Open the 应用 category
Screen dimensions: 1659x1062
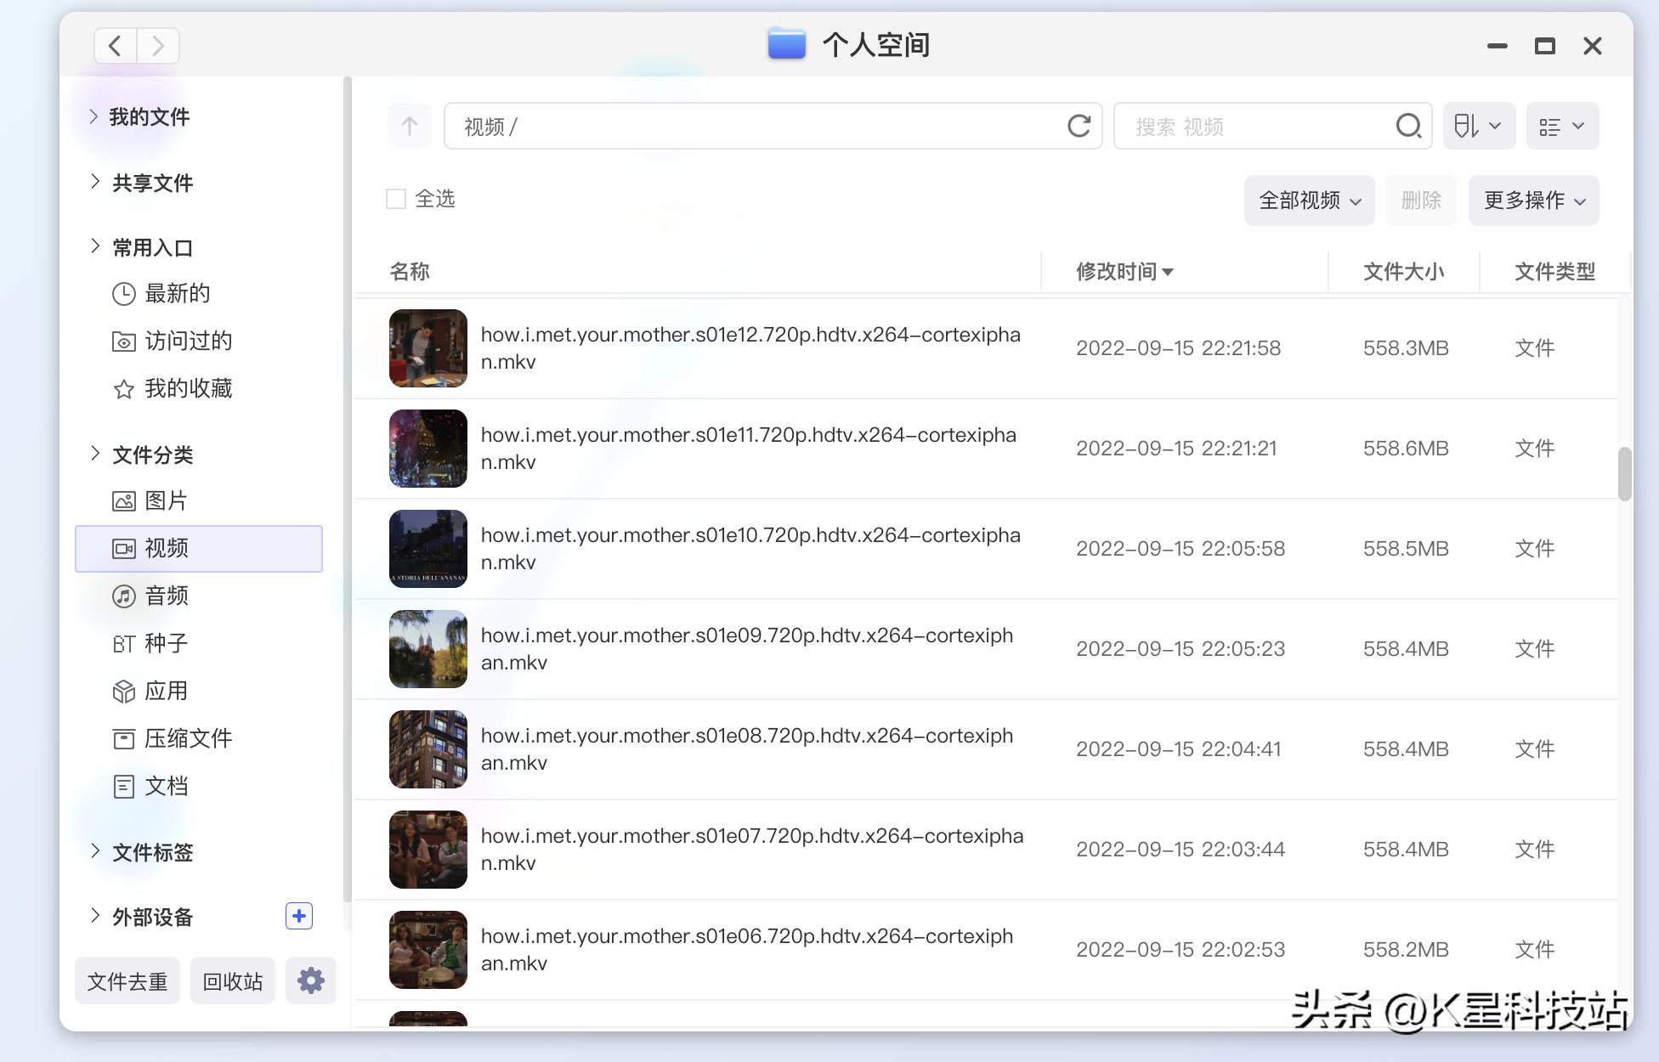tap(167, 691)
